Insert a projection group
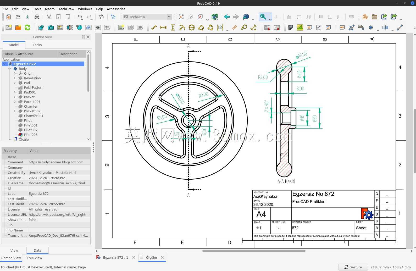 [x=60, y=27]
